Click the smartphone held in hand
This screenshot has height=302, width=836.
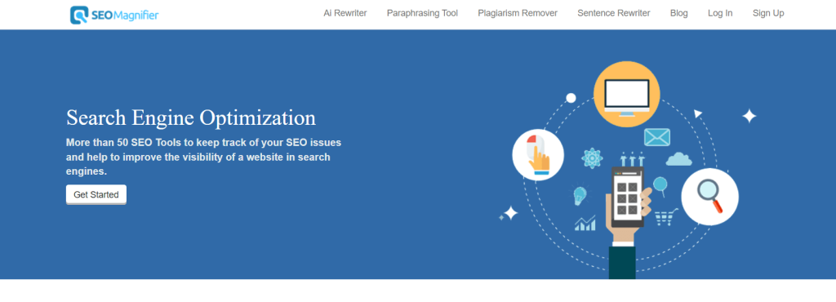627,197
